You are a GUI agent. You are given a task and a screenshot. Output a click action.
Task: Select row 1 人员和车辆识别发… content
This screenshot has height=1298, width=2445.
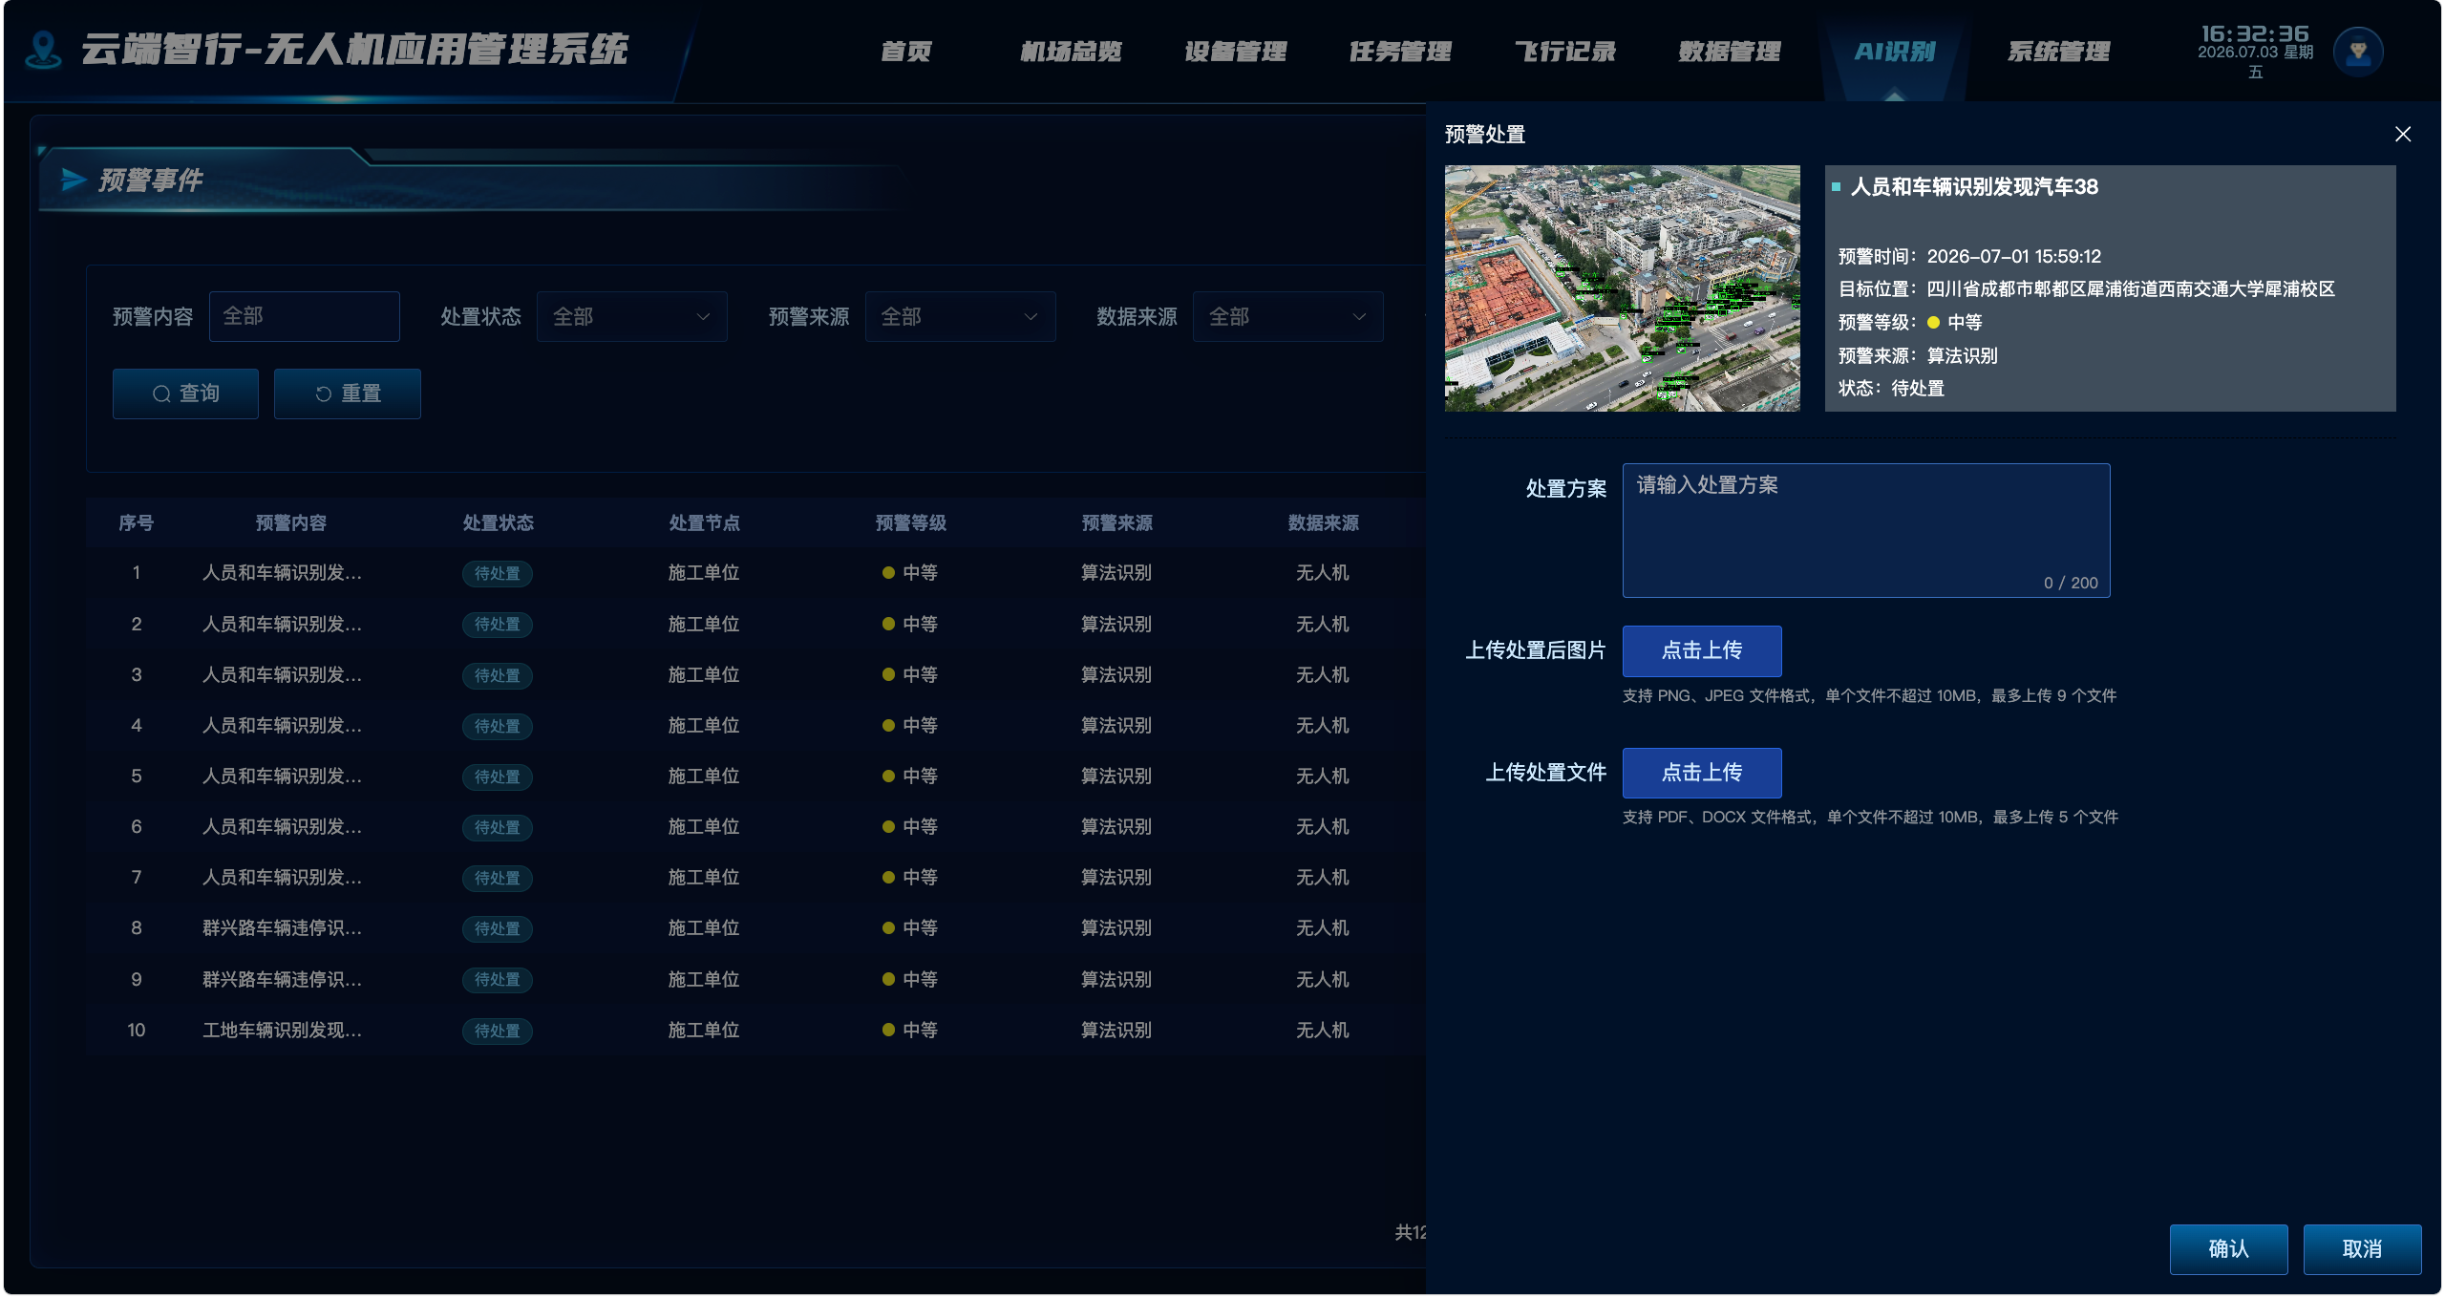pyautogui.click(x=282, y=573)
